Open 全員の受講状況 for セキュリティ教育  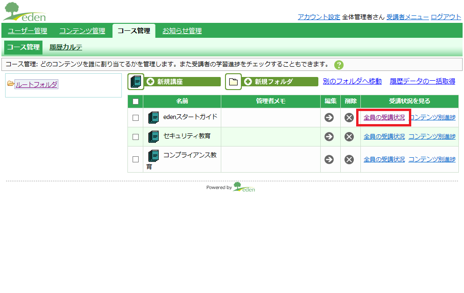pyautogui.click(x=384, y=137)
